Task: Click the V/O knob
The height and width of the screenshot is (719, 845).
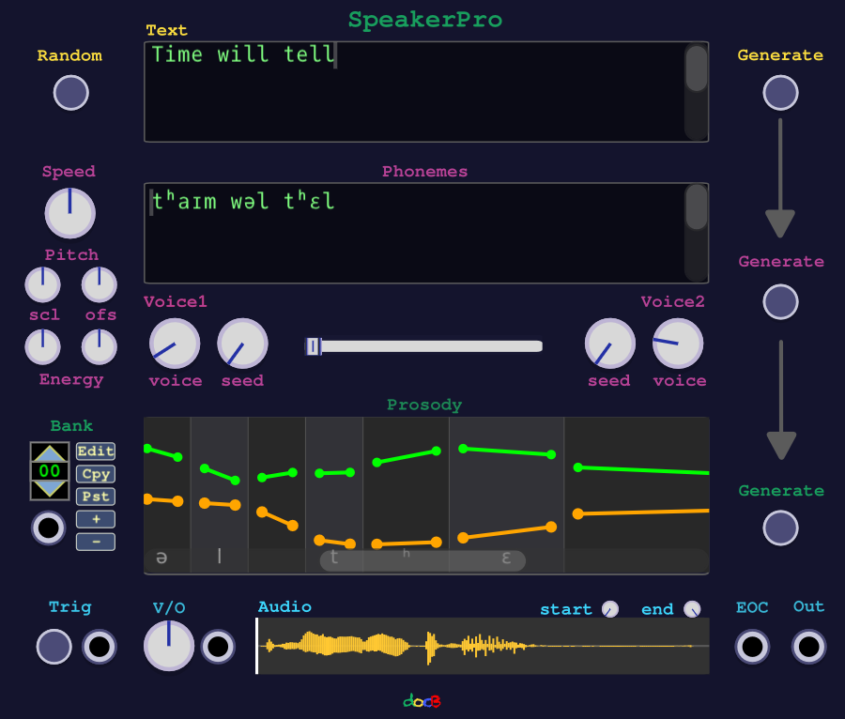Action: (x=169, y=646)
